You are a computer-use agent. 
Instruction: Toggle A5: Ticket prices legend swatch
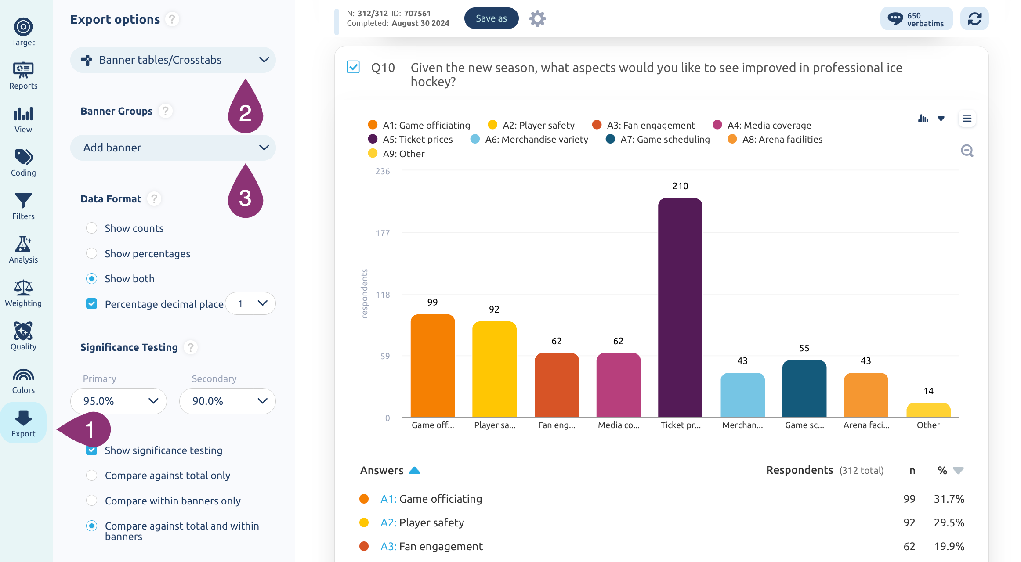click(373, 139)
